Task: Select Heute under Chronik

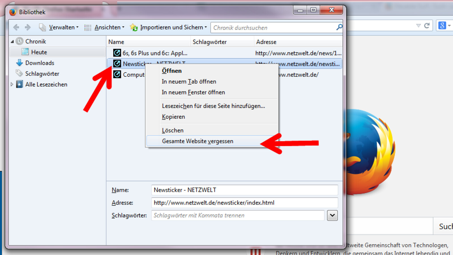Action: point(39,52)
